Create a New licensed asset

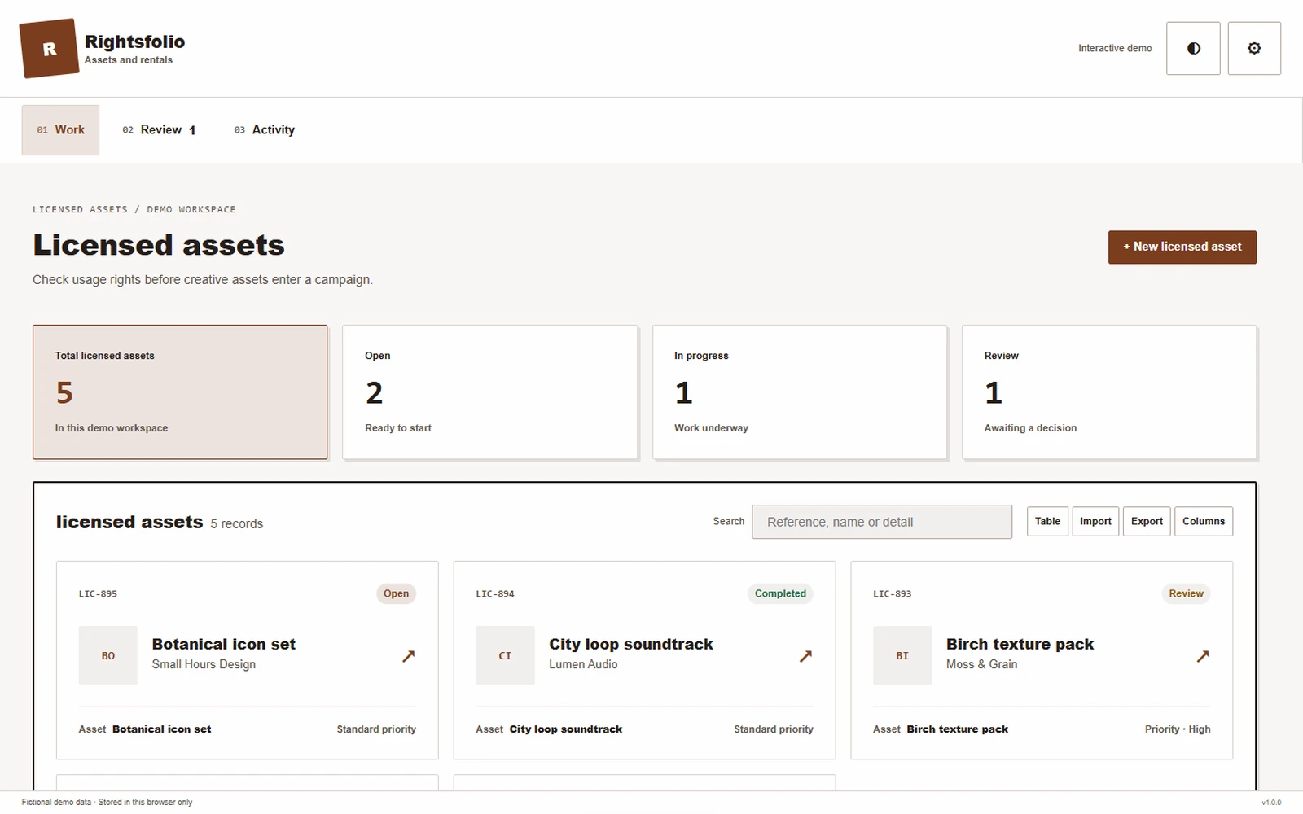[x=1182, y=247]
